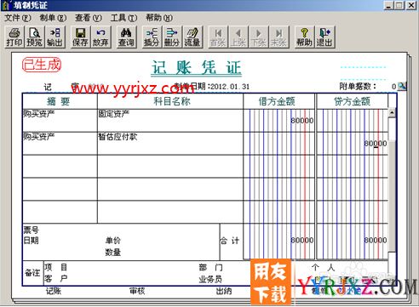Click the 输出 export icon

pos(55,37)
